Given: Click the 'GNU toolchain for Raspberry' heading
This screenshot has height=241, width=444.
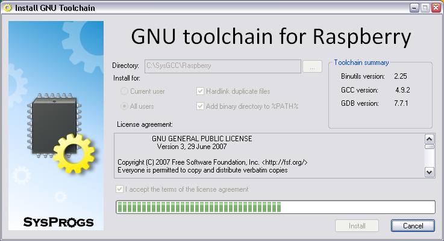Looking at the screenshot, I should coord(271,37).
